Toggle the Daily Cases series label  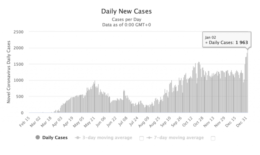[55, 138]
